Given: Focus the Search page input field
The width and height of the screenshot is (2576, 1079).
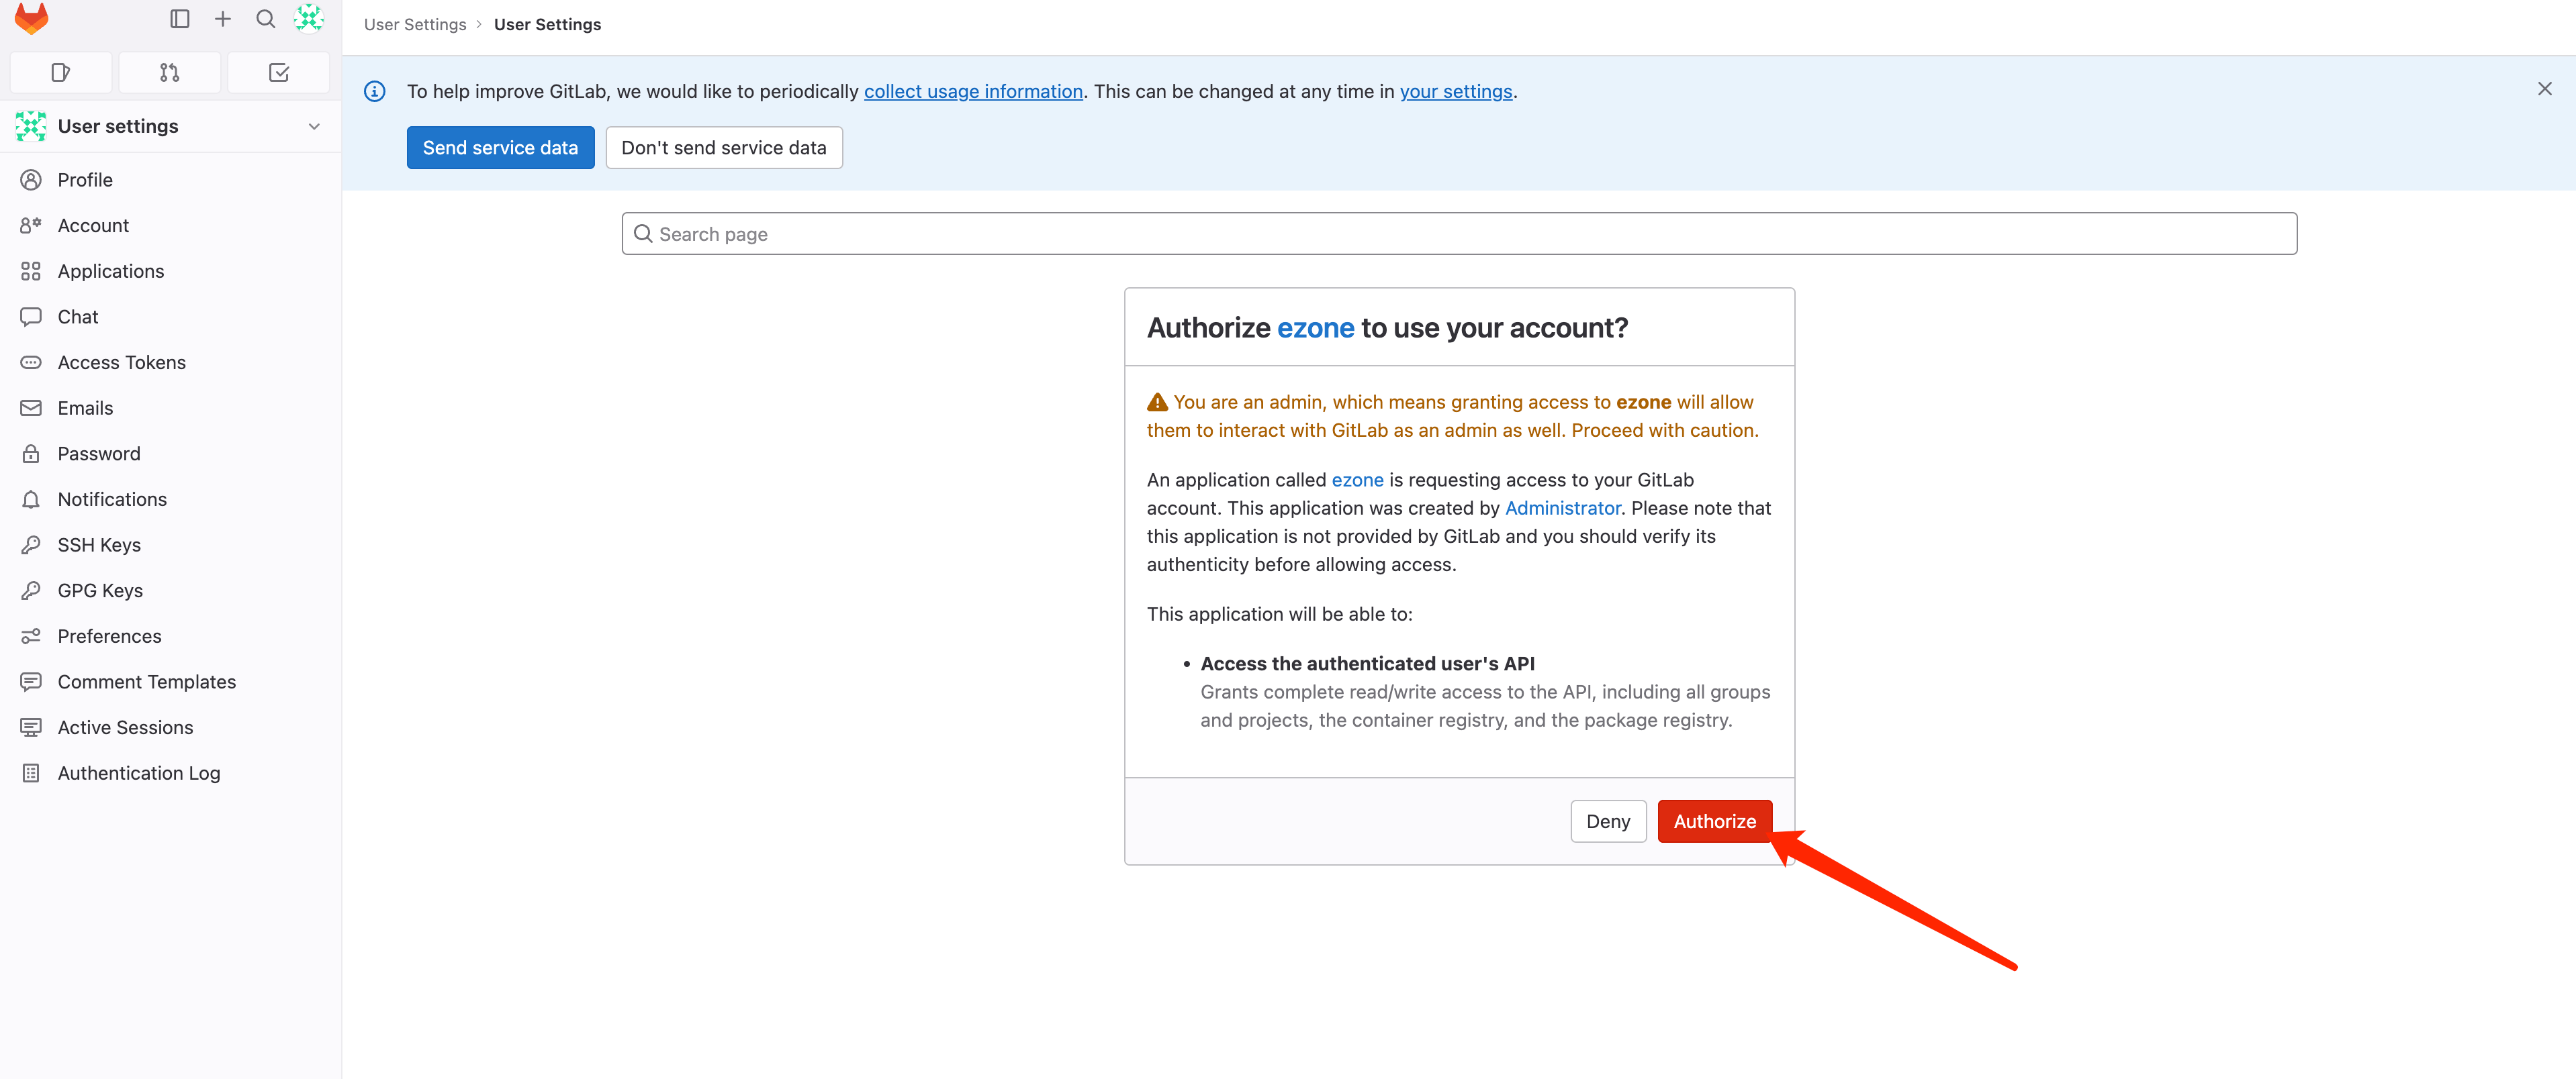Looking at the screenshot, I should pos(1459,234).
